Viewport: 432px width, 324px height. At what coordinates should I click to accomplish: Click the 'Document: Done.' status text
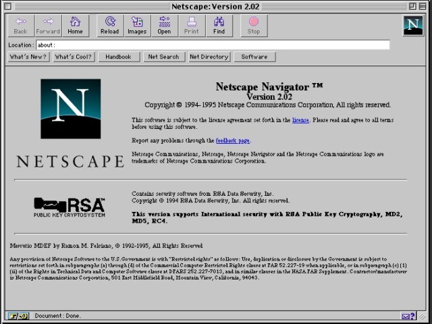click(x=57, y=316)
